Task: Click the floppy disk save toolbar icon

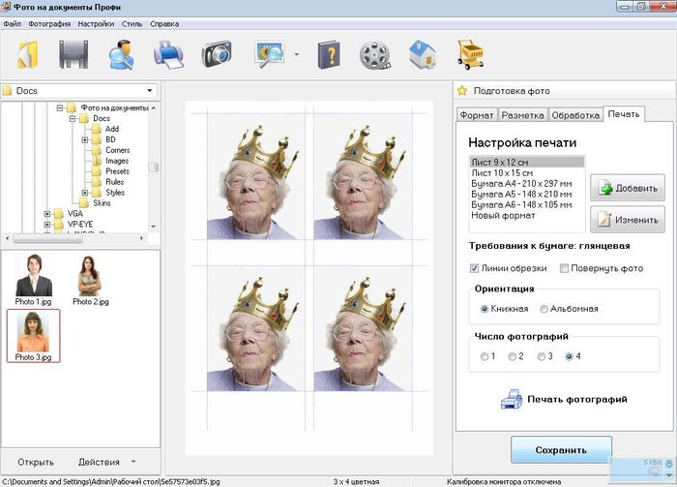Action: click(74, 54)
